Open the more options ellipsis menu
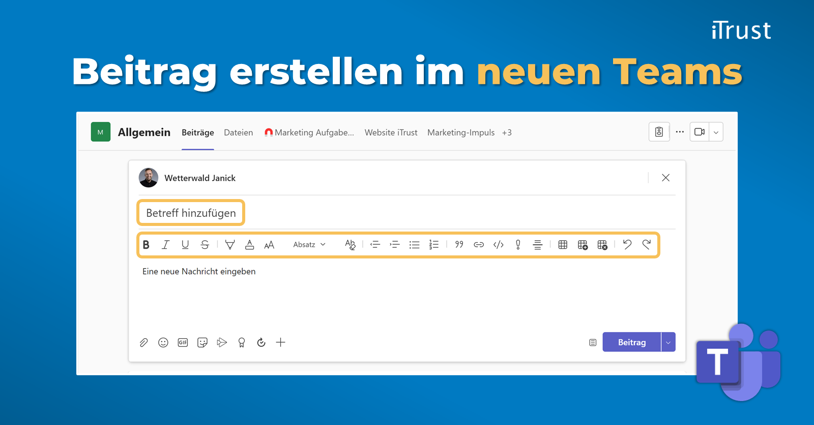This screenshot has width=814, height=425. click(680, 132)
